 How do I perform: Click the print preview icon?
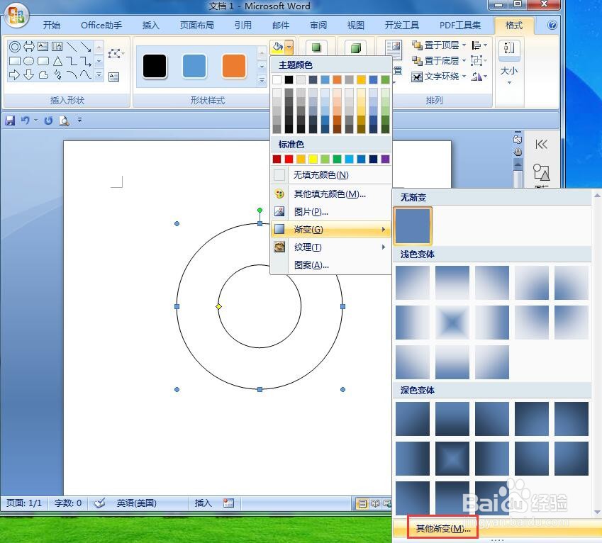tap(64, 121)
